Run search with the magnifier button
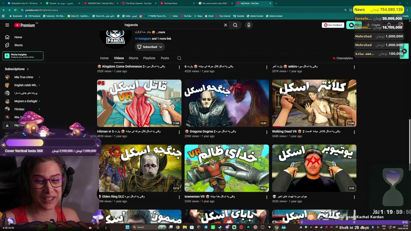 click(x=235, y=25)
